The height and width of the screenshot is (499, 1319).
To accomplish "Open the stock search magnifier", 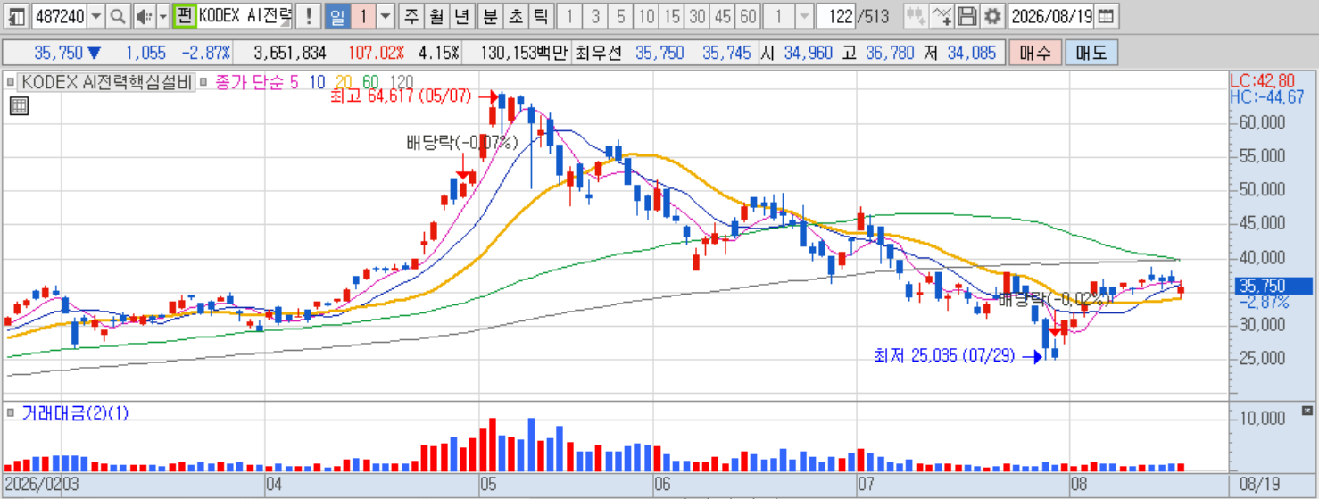I will pyautogui.click(x=118, y=16).
